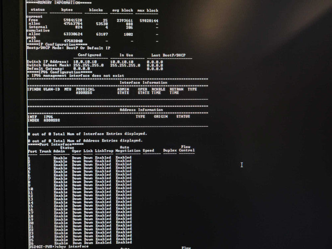This screenshot has width=332, height=249.
Task: Select the 'Bootp/DHCP Mode: BootP Or Default IP' line
Action: tap(68, 48)
